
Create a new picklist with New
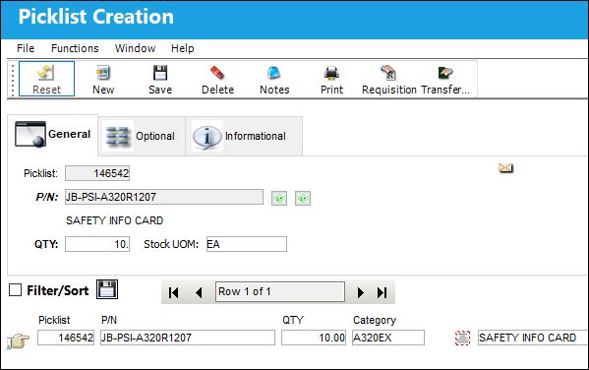click(x=103, y=79)
